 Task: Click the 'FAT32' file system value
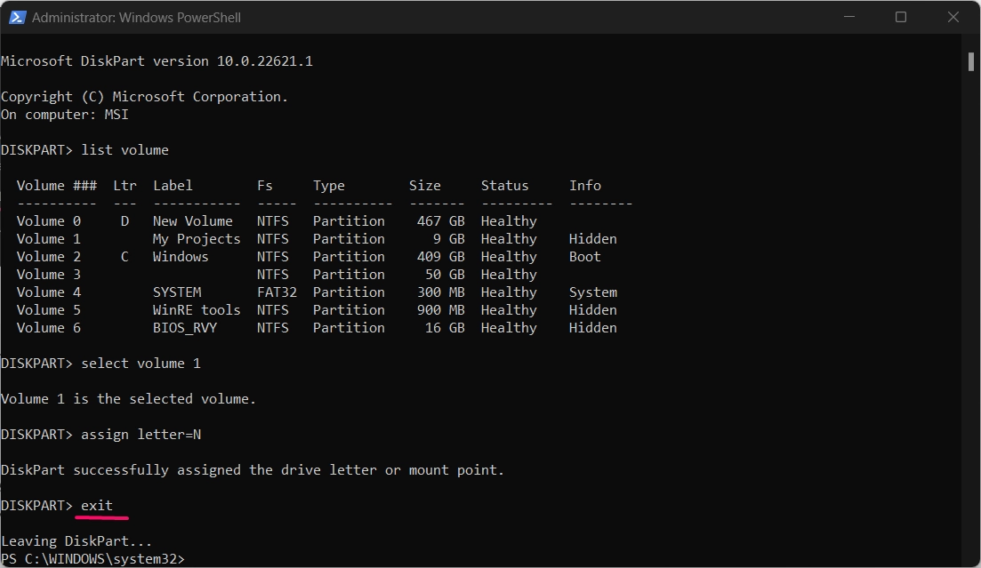click(277, 292)
